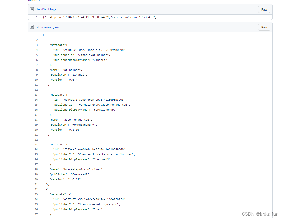The image size is (282, 218).
Task: Click the publisher "CoenraadS" line
Action: 70,175
